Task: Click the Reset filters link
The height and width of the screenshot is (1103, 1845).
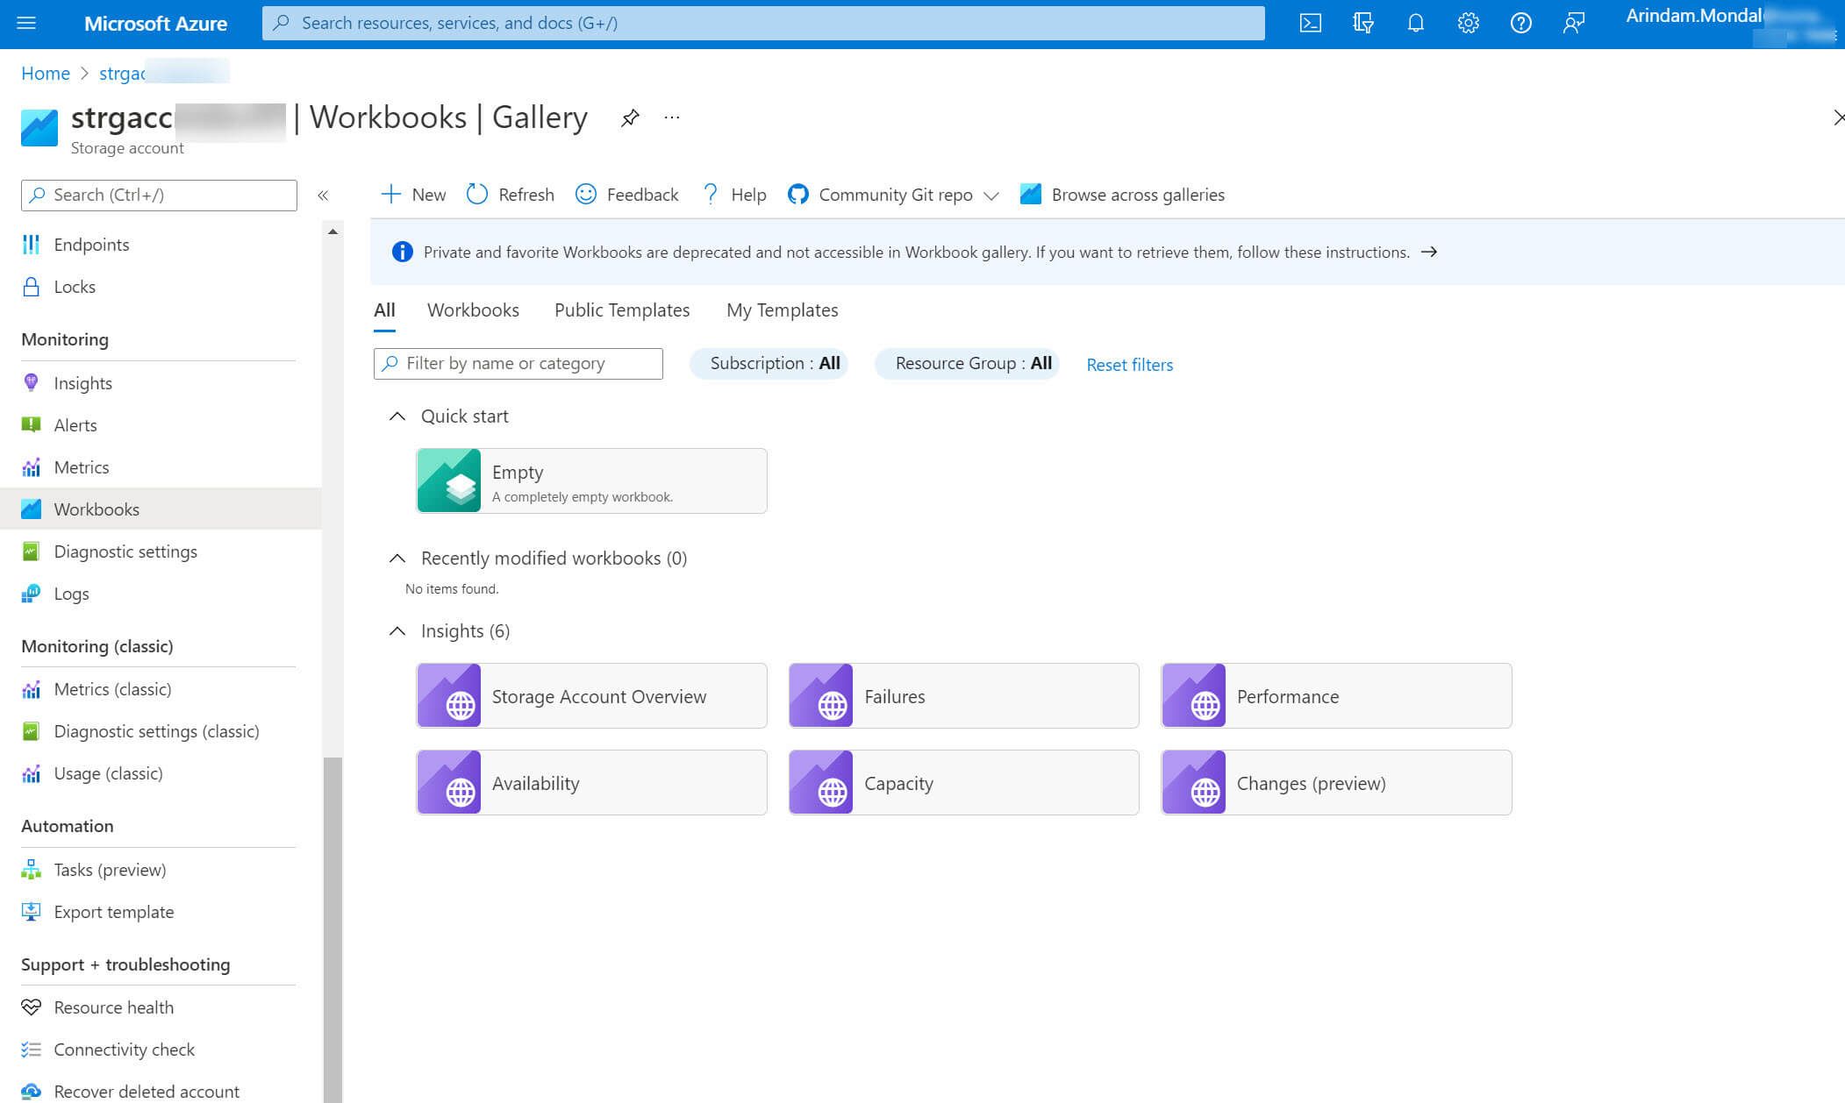Action: click(1129, 364)
